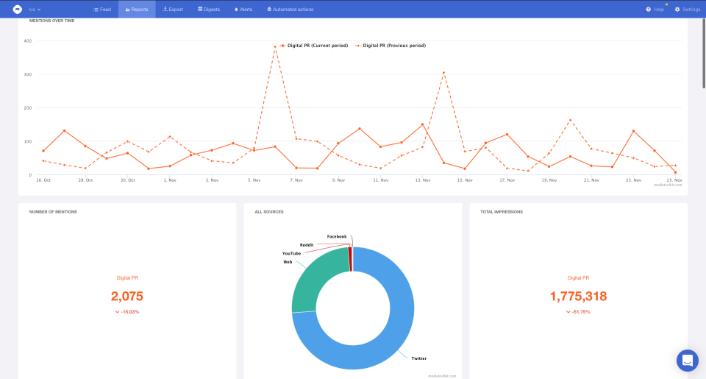Click the -15.03% change indicator
This screenshot has width=706, height=379.
point(127,312)
